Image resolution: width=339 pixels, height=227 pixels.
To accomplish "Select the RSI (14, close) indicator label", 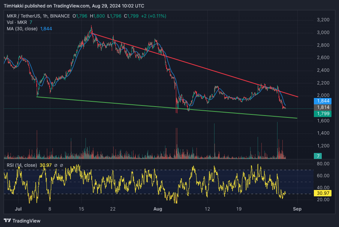I will [x=21, y=165].
